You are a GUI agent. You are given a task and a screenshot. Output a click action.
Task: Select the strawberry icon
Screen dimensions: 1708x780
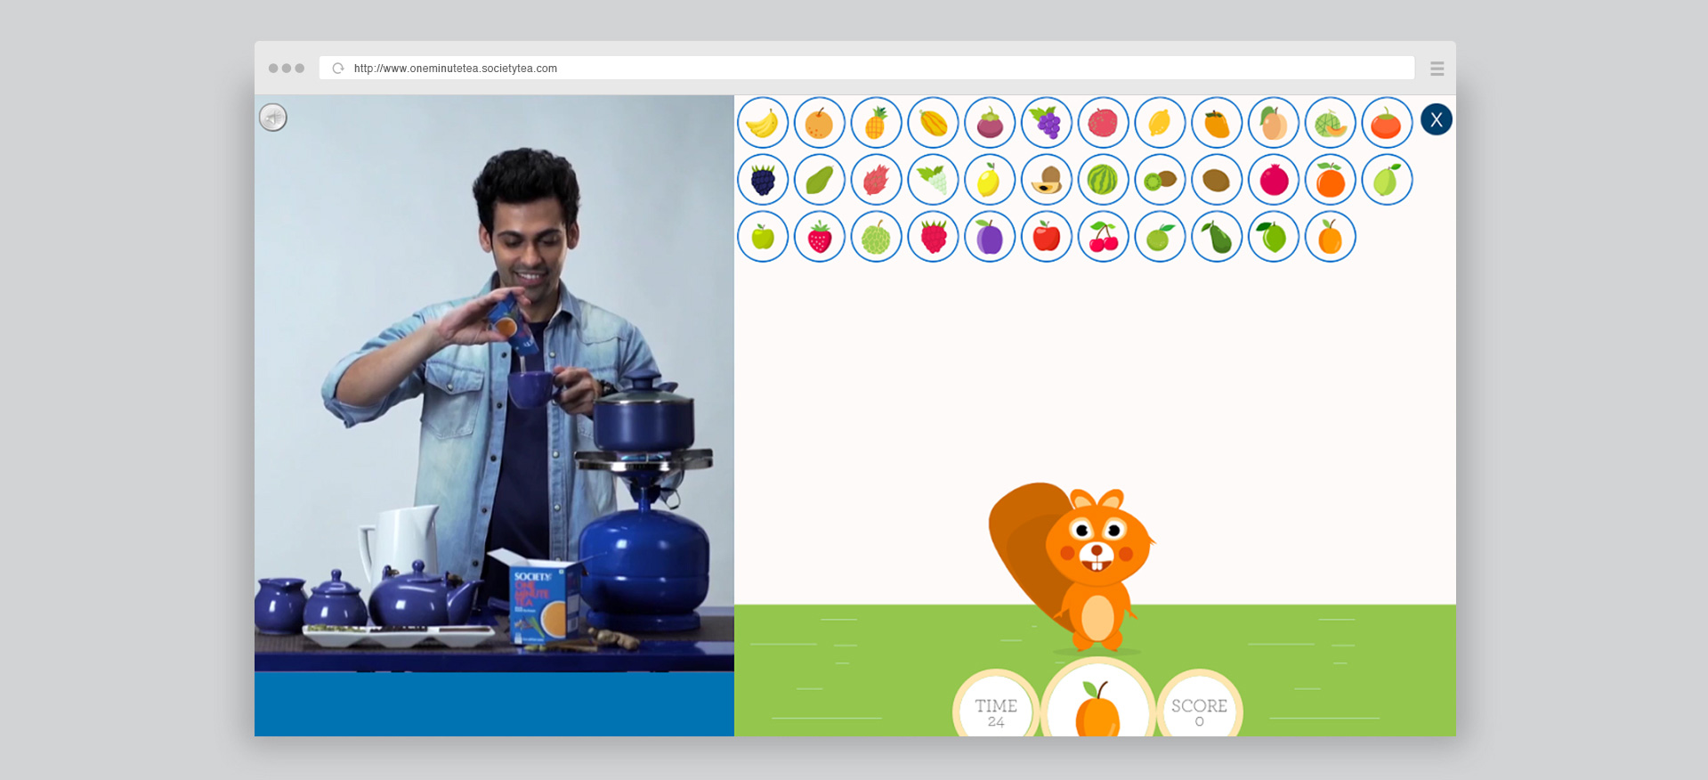820,237
